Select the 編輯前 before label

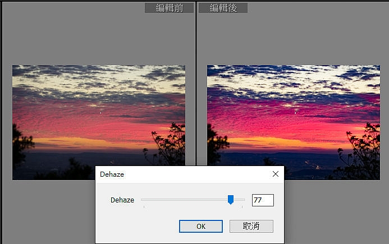tap(169, 8)
